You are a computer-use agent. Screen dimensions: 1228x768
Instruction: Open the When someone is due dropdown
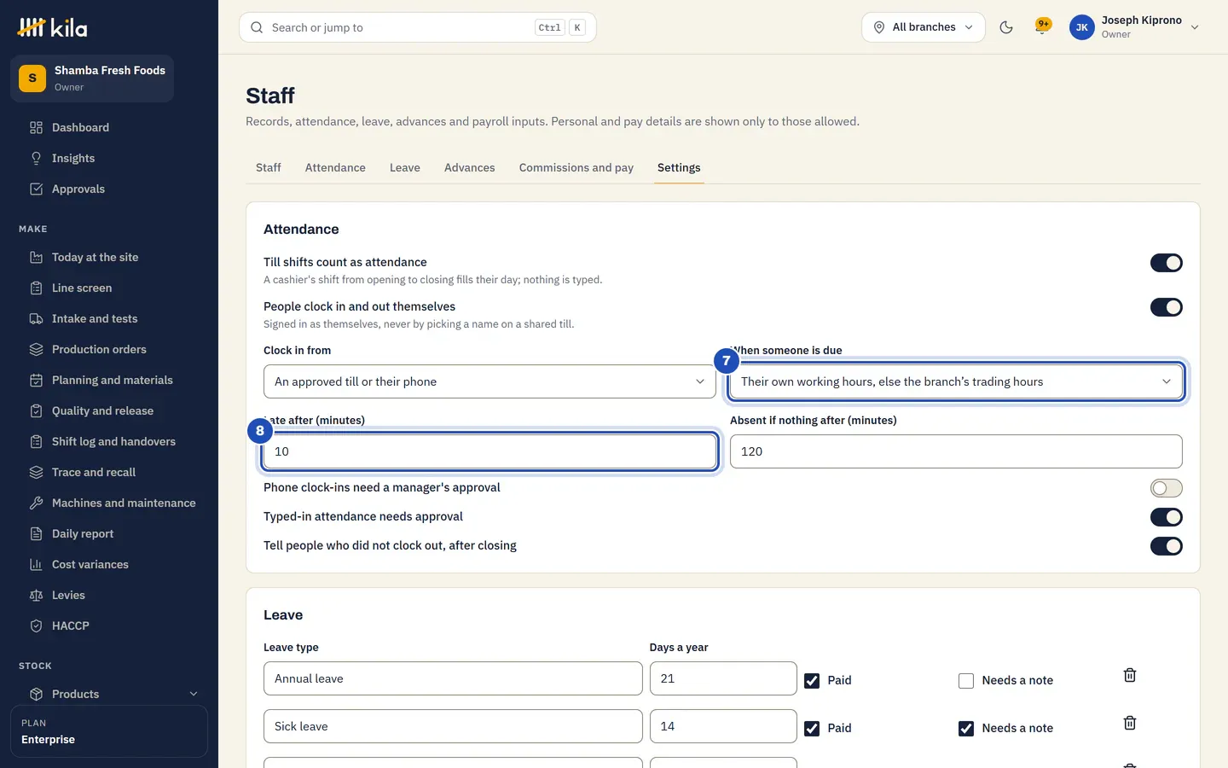click(x=956, y=381)
